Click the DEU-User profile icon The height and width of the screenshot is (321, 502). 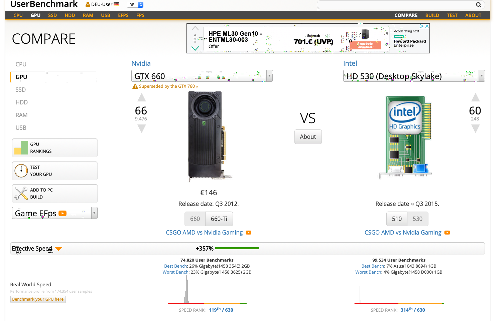pyautogui.click(x=88, y=4)
